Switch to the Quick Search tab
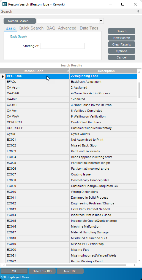 31,28
